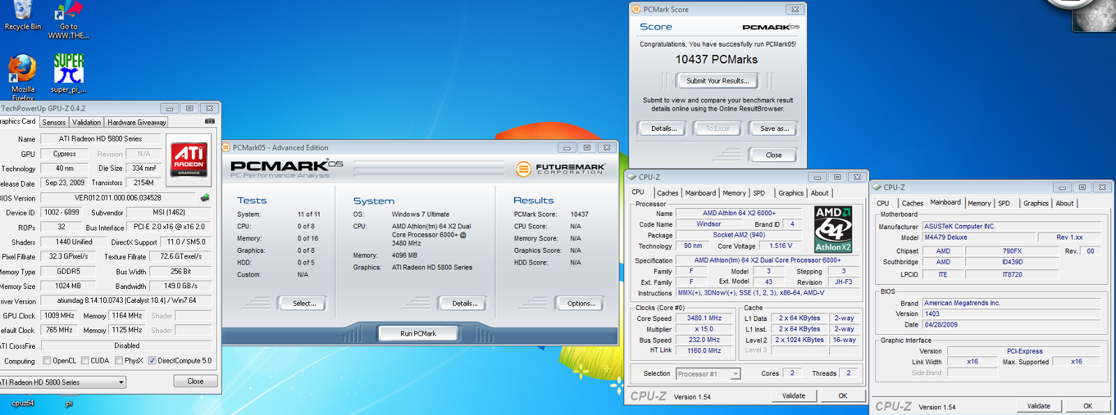This screenshot has width=1116, height=415.
Task: Open the ATI Radeon HD 5800 Series card dropdown
Action: tap(121, 382)
